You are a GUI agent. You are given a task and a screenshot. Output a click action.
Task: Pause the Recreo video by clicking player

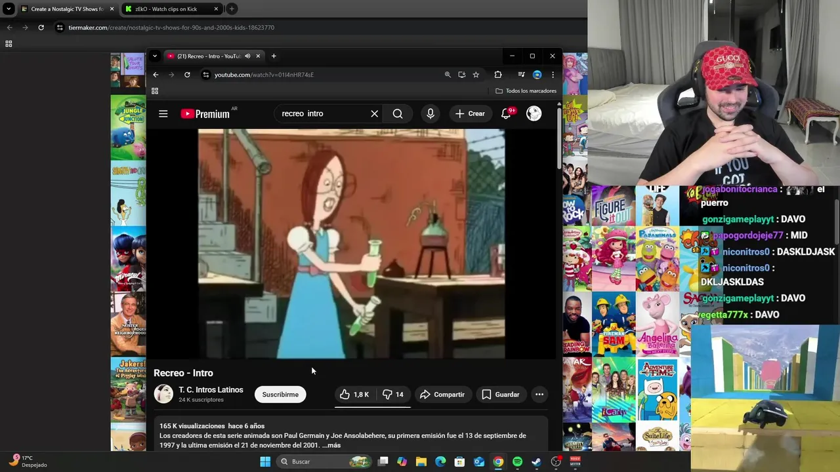[352, 244]
